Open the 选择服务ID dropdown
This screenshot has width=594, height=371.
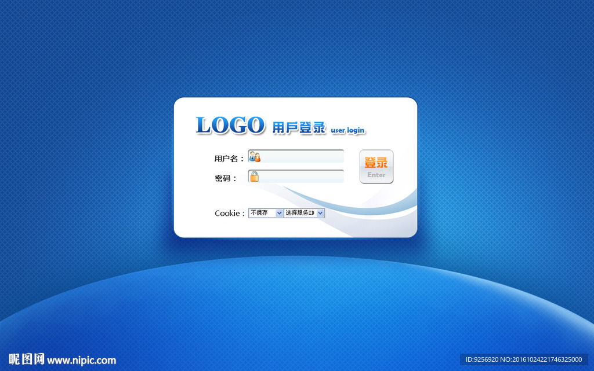[x=304, y=213]
